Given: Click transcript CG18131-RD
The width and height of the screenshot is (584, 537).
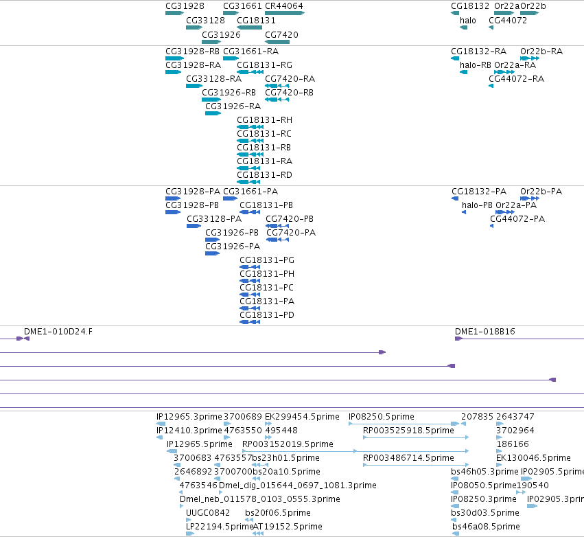Looking at the screenshot, I should click(x=248, y=182).
